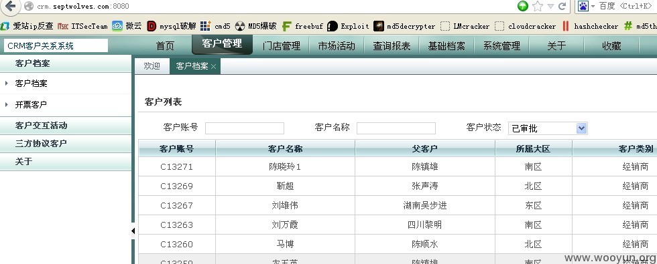Open the 系统管理 menu

tap(501, 45)
